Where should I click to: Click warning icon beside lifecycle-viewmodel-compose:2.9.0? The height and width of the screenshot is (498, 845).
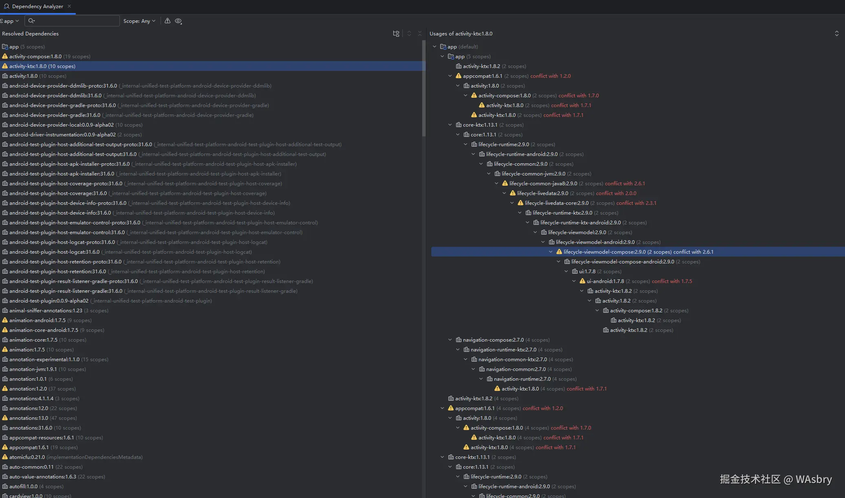coord(559,252)
